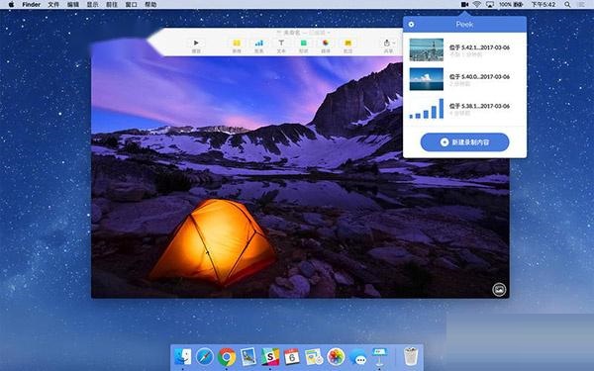Open Slack in the Dock
The height and width of the screenshot is (371, 594).
point(270,356)
